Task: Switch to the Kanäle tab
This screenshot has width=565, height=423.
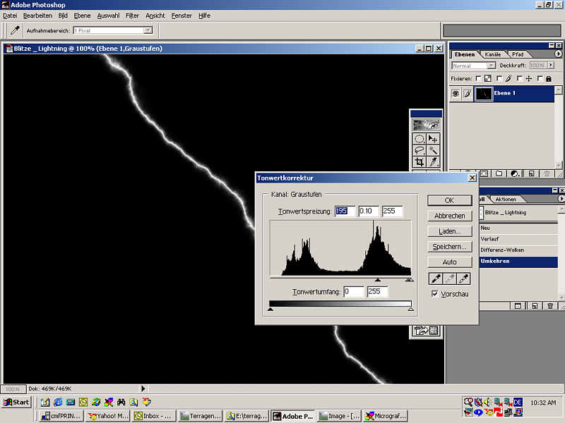Action: [x=492, y=54]
